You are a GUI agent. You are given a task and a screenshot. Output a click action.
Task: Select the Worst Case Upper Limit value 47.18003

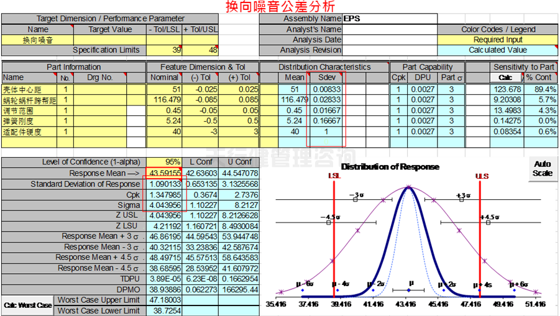coord(165,300)
